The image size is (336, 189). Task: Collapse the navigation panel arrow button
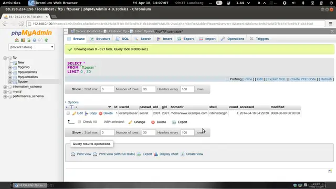point(66,31)
